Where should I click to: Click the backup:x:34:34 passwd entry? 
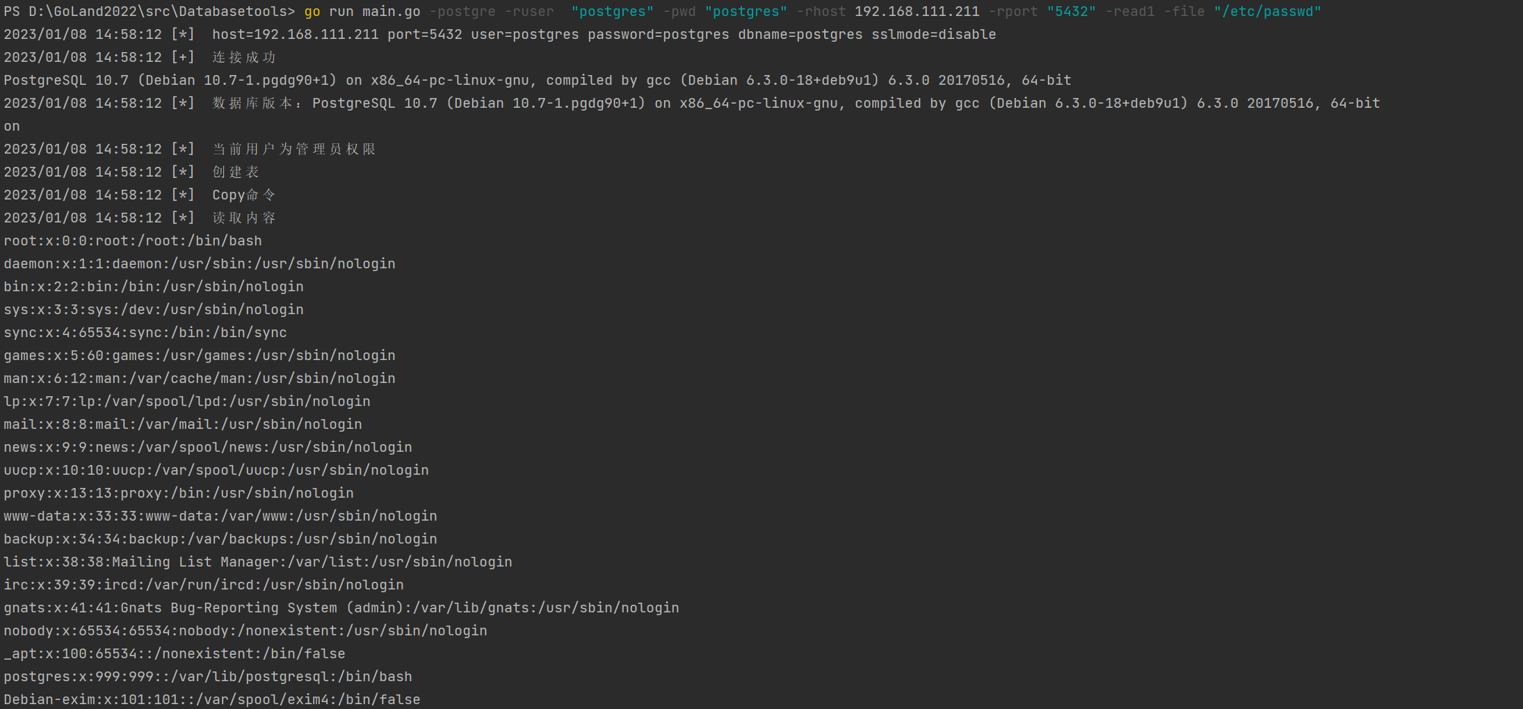coord(220,539)
